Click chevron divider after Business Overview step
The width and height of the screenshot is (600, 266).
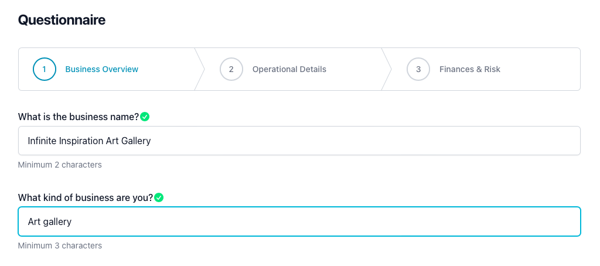point(200,69)
